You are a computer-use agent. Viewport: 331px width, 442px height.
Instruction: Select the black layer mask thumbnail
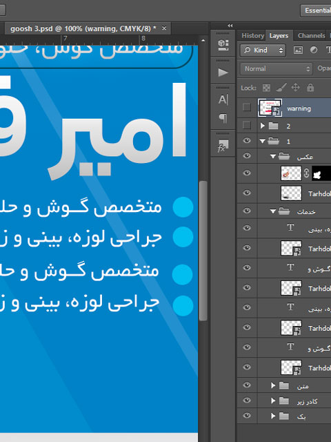click(x=321, y=173)
